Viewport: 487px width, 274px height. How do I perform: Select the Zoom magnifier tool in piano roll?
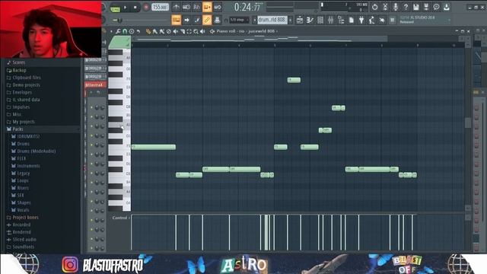coord(196,31)
